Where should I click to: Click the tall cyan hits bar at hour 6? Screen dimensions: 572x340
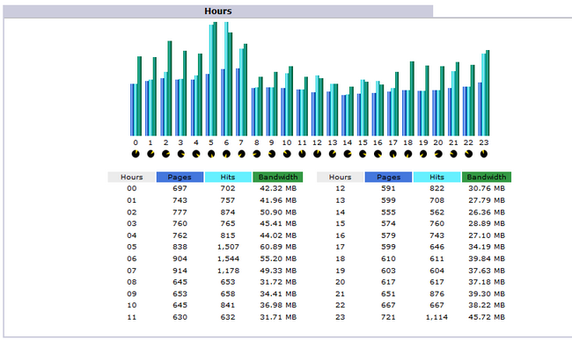pos(226,79)
